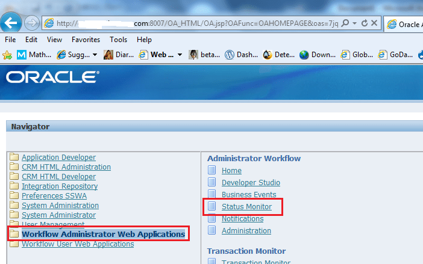Click folder icon beside CRM HTML Administration

click(x=14, y=167)
